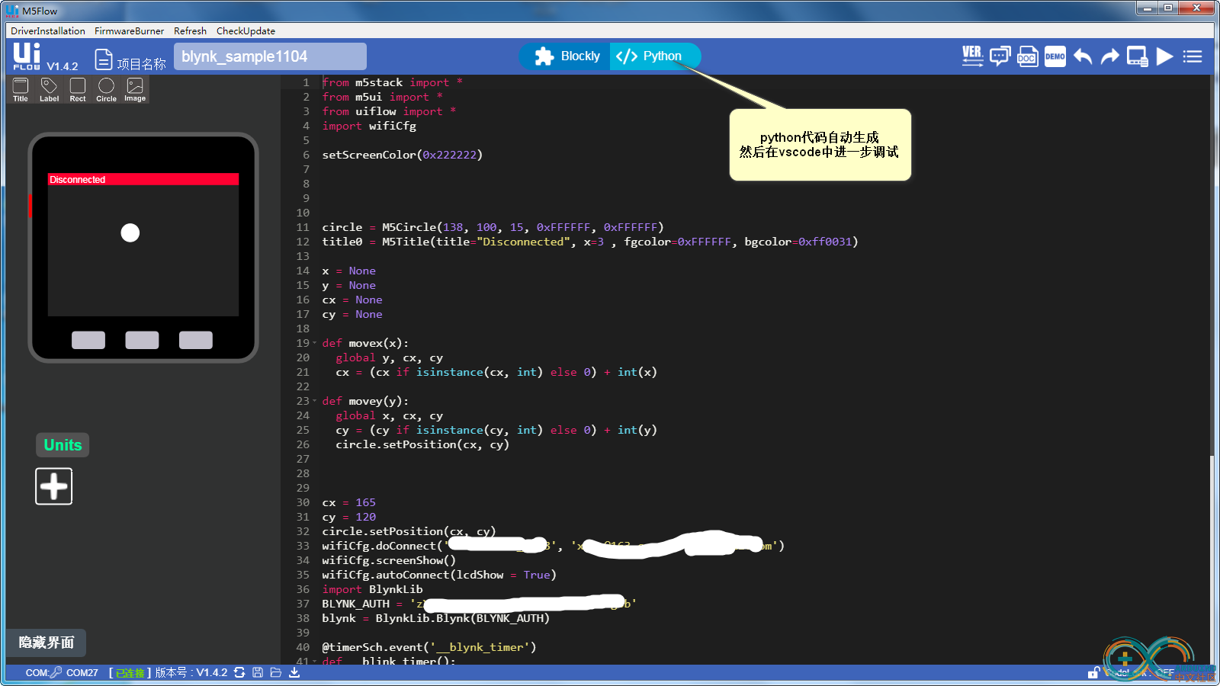Click the project name document icon
The height and width of the screenshot is (686, 1220).
pos(104,59)
